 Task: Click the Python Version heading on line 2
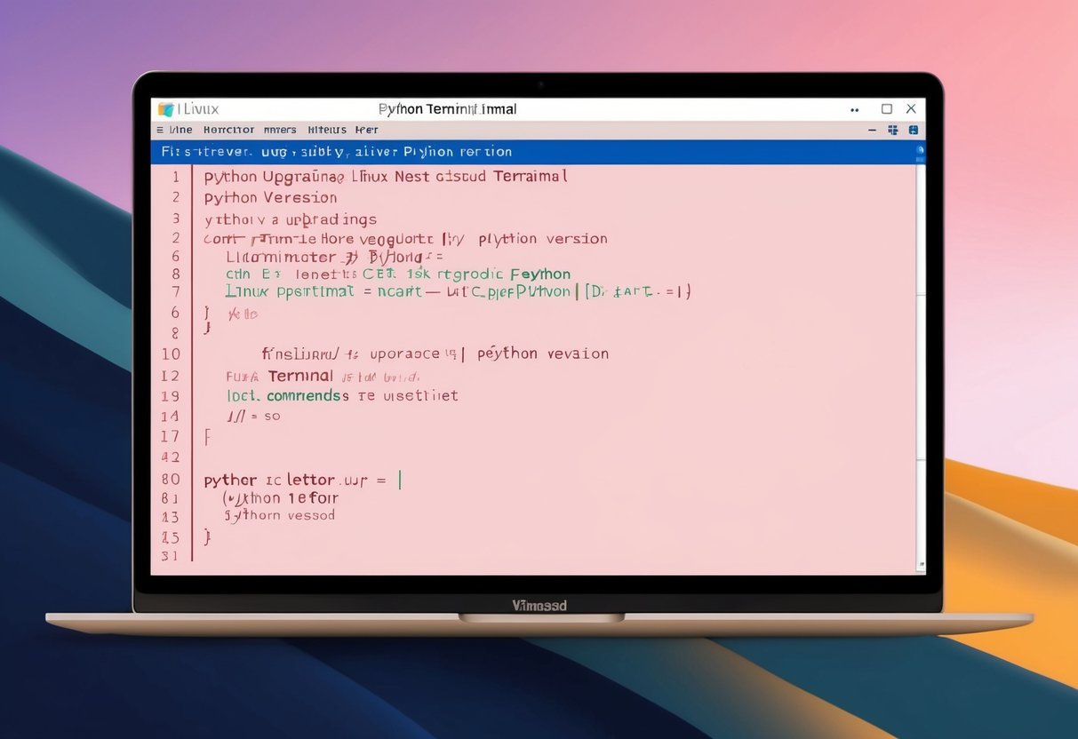269,197
